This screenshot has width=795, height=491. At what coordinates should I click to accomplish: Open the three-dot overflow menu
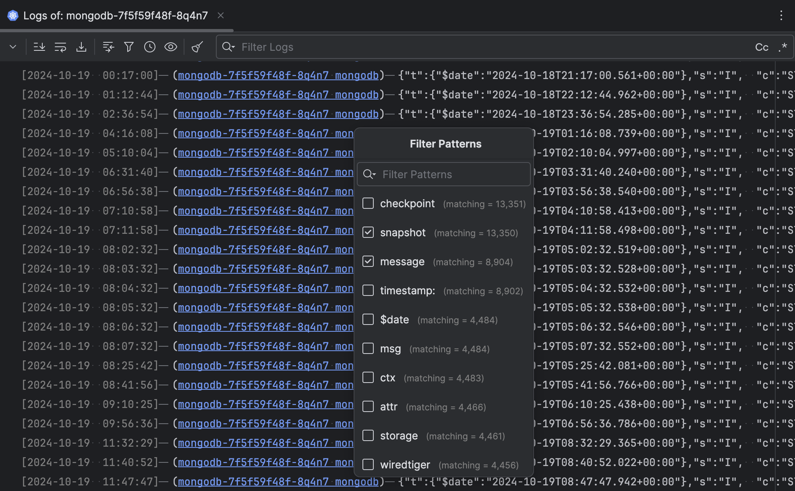click(781, 15)
